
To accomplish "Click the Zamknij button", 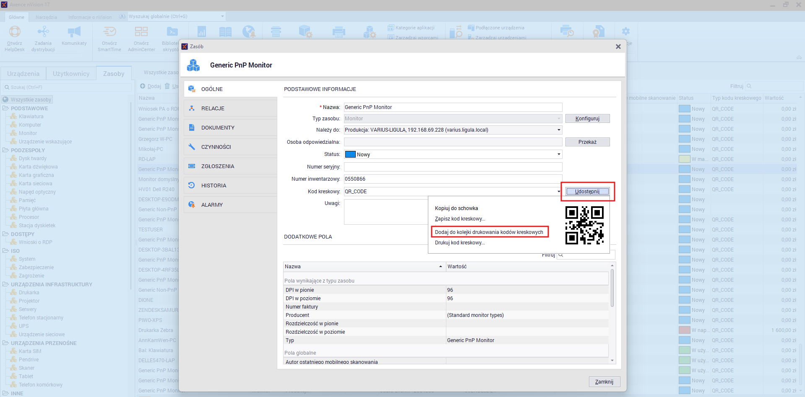I will click(604, 382).
